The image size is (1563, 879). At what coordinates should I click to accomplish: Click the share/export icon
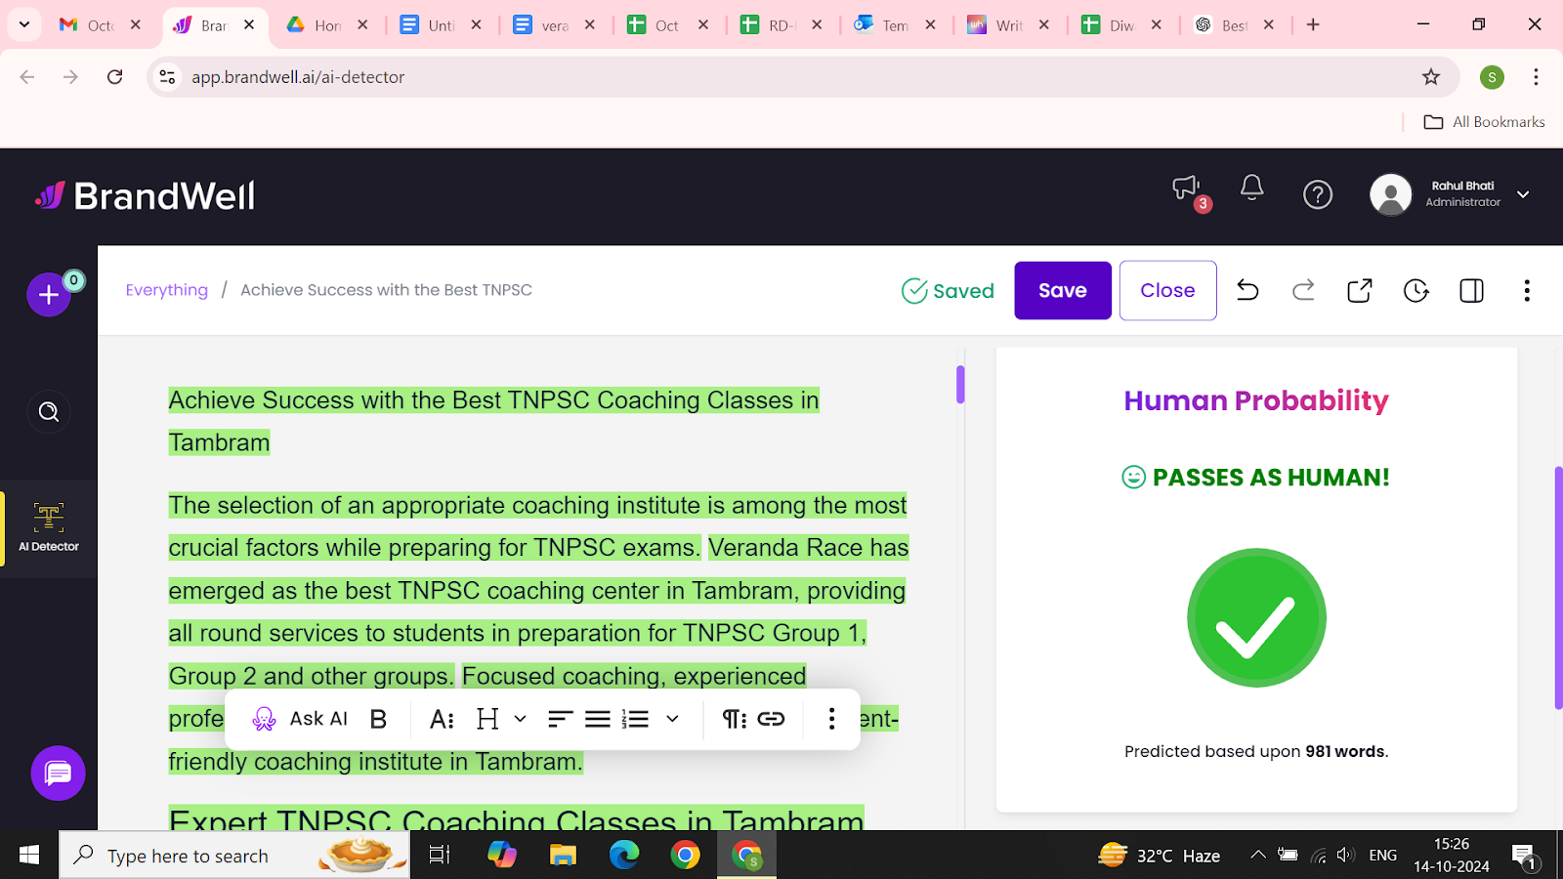coord(1359,290)
